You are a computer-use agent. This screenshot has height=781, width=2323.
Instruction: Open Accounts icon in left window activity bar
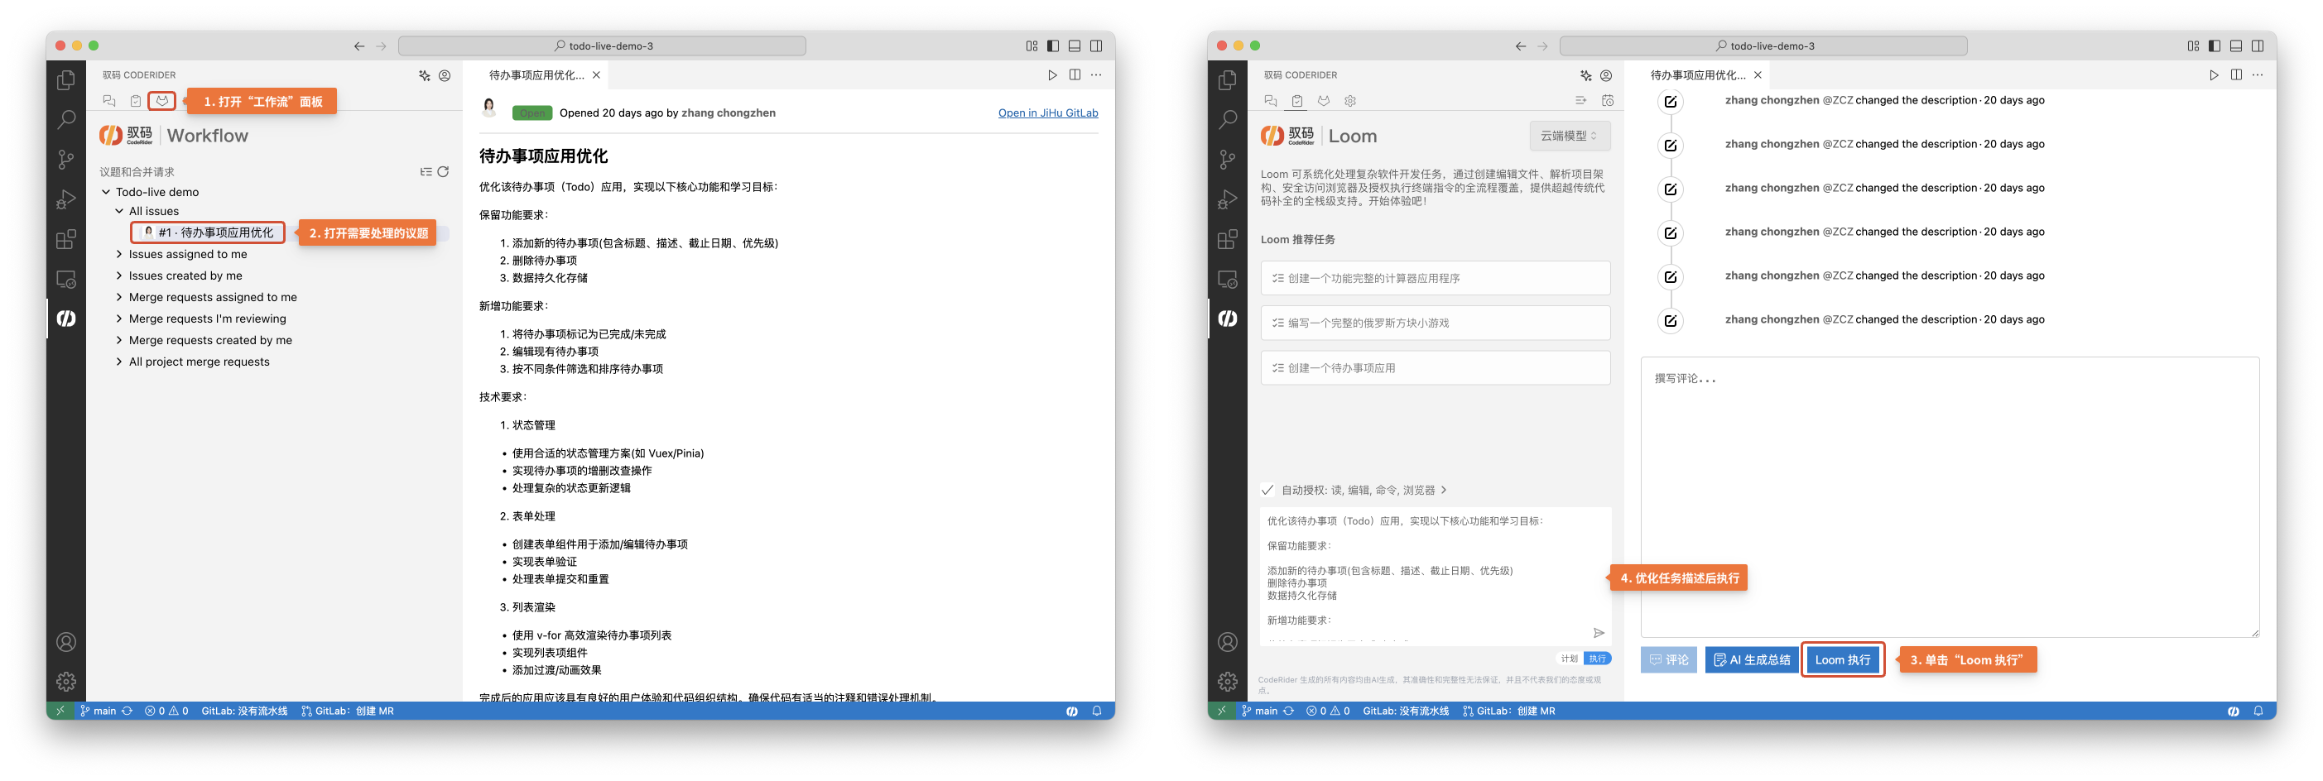(66, 641)
